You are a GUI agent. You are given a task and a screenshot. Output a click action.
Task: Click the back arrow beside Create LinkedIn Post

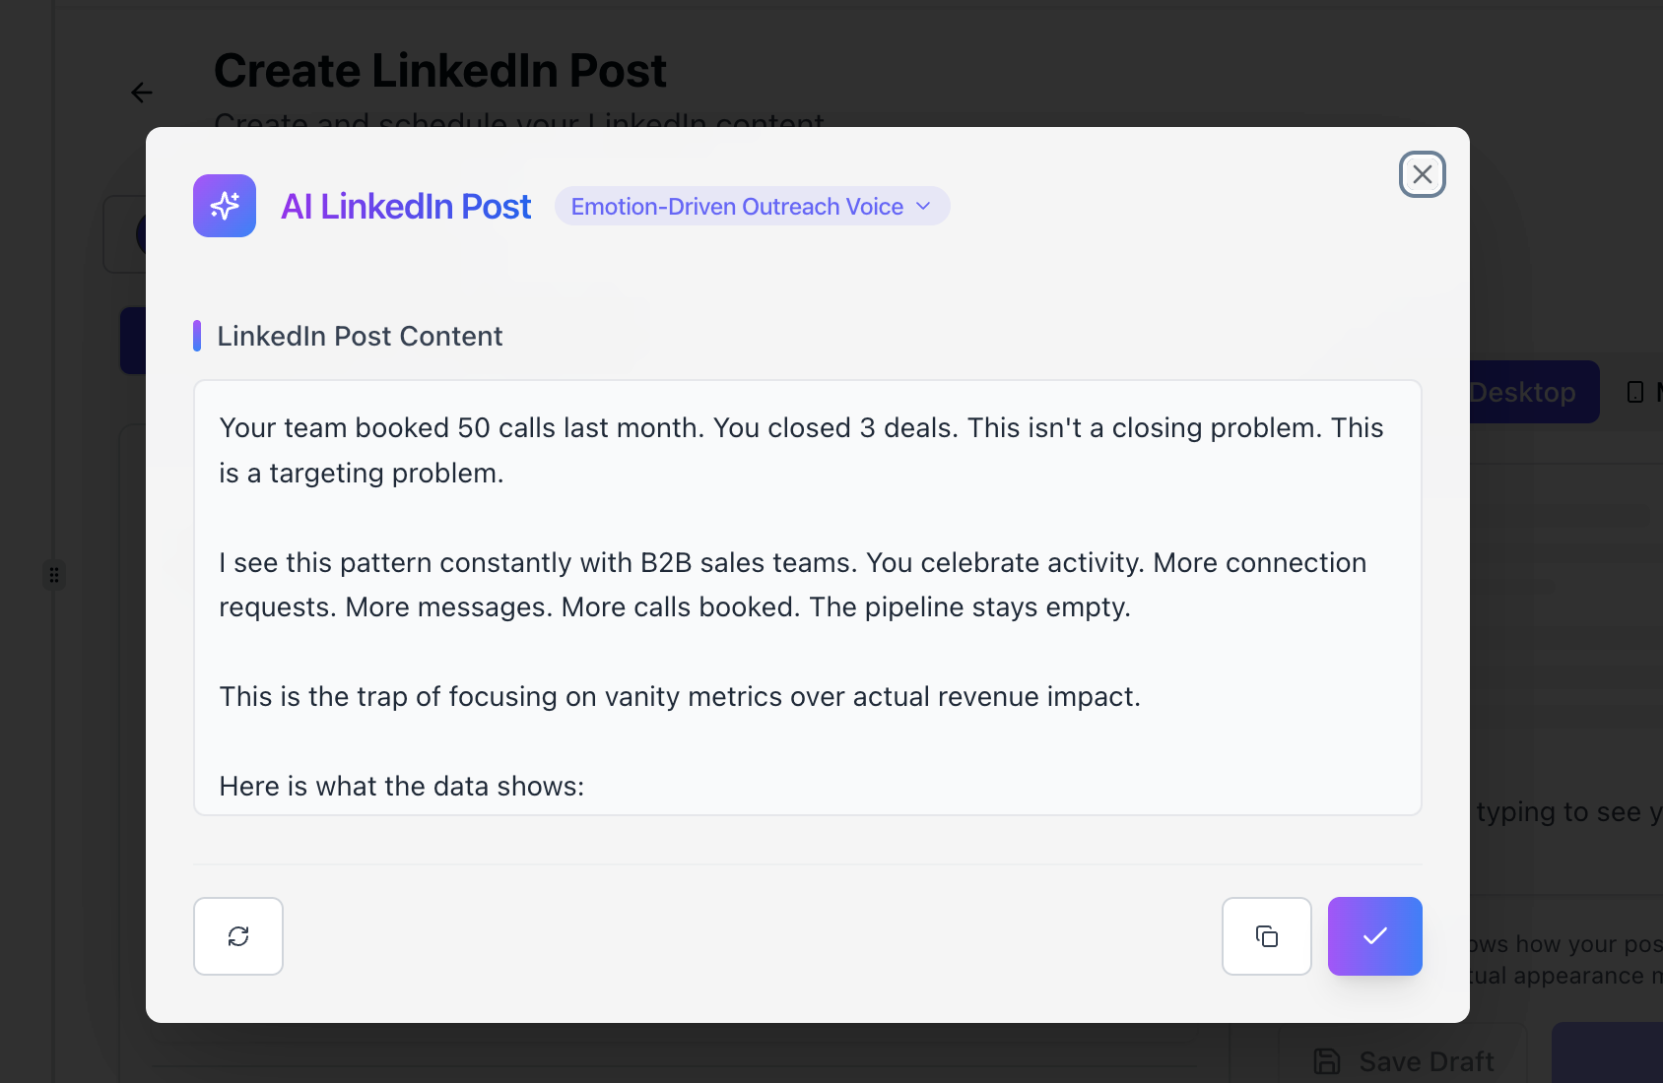point(142,93)
